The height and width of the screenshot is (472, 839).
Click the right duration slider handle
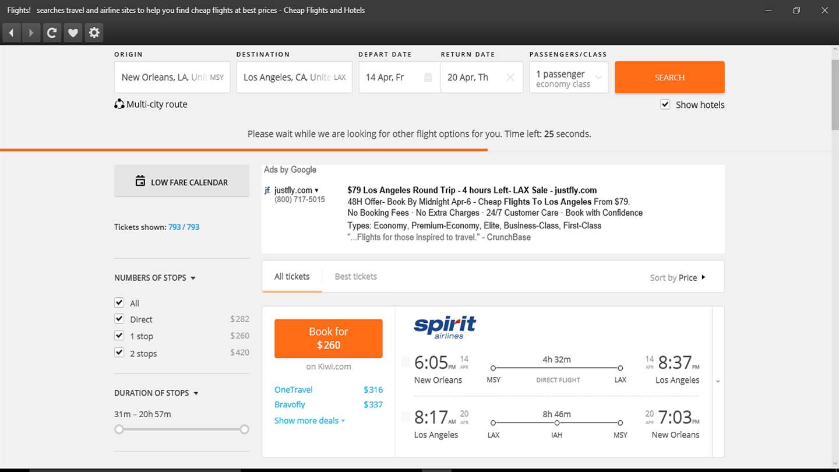(x=245, y=429)
